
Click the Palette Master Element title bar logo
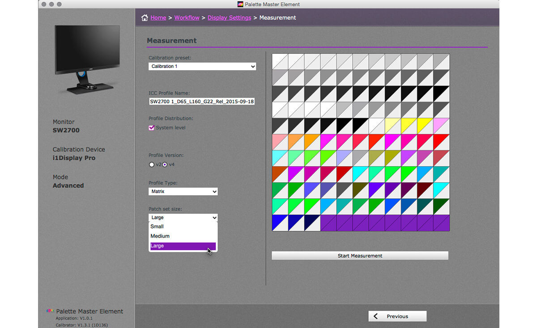click(240, 4)
